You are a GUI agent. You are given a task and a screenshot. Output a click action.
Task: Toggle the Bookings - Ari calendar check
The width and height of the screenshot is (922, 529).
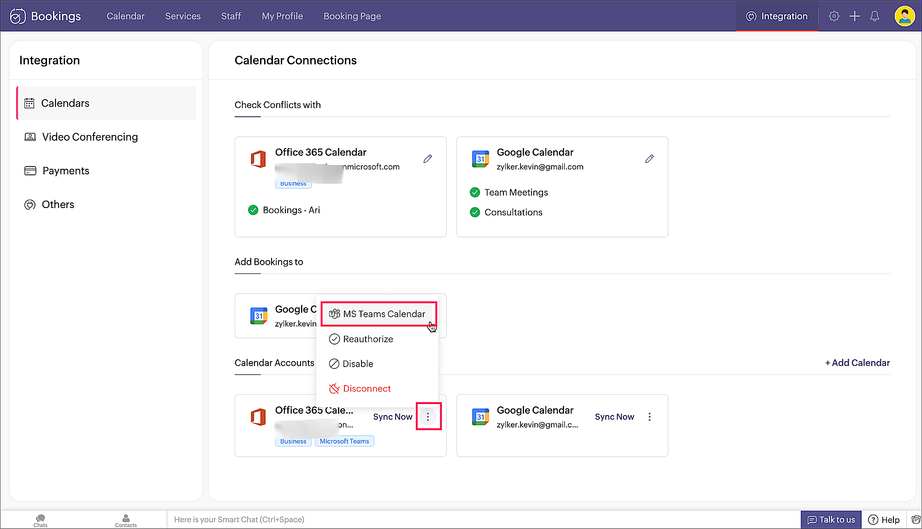(x=253, y=210)
